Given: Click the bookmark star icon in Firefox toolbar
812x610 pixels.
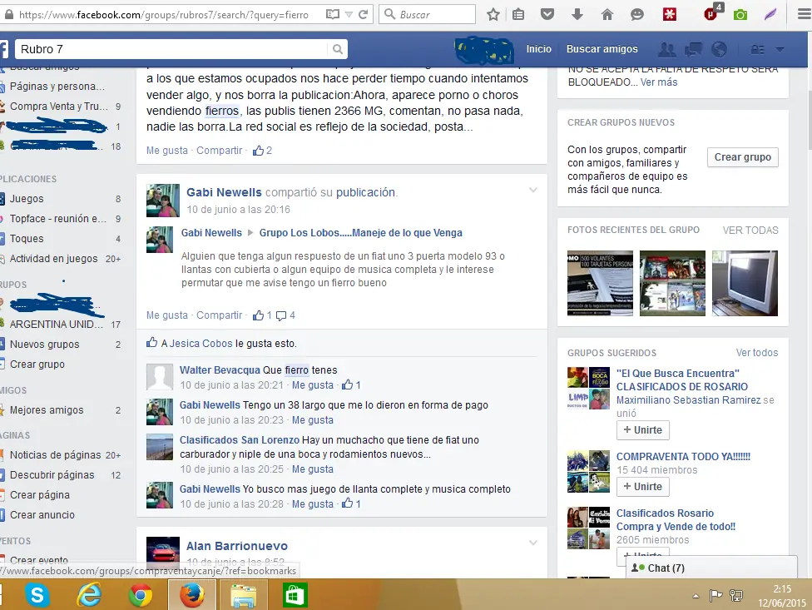Looking at the screenshot, I should pos(493,14).
